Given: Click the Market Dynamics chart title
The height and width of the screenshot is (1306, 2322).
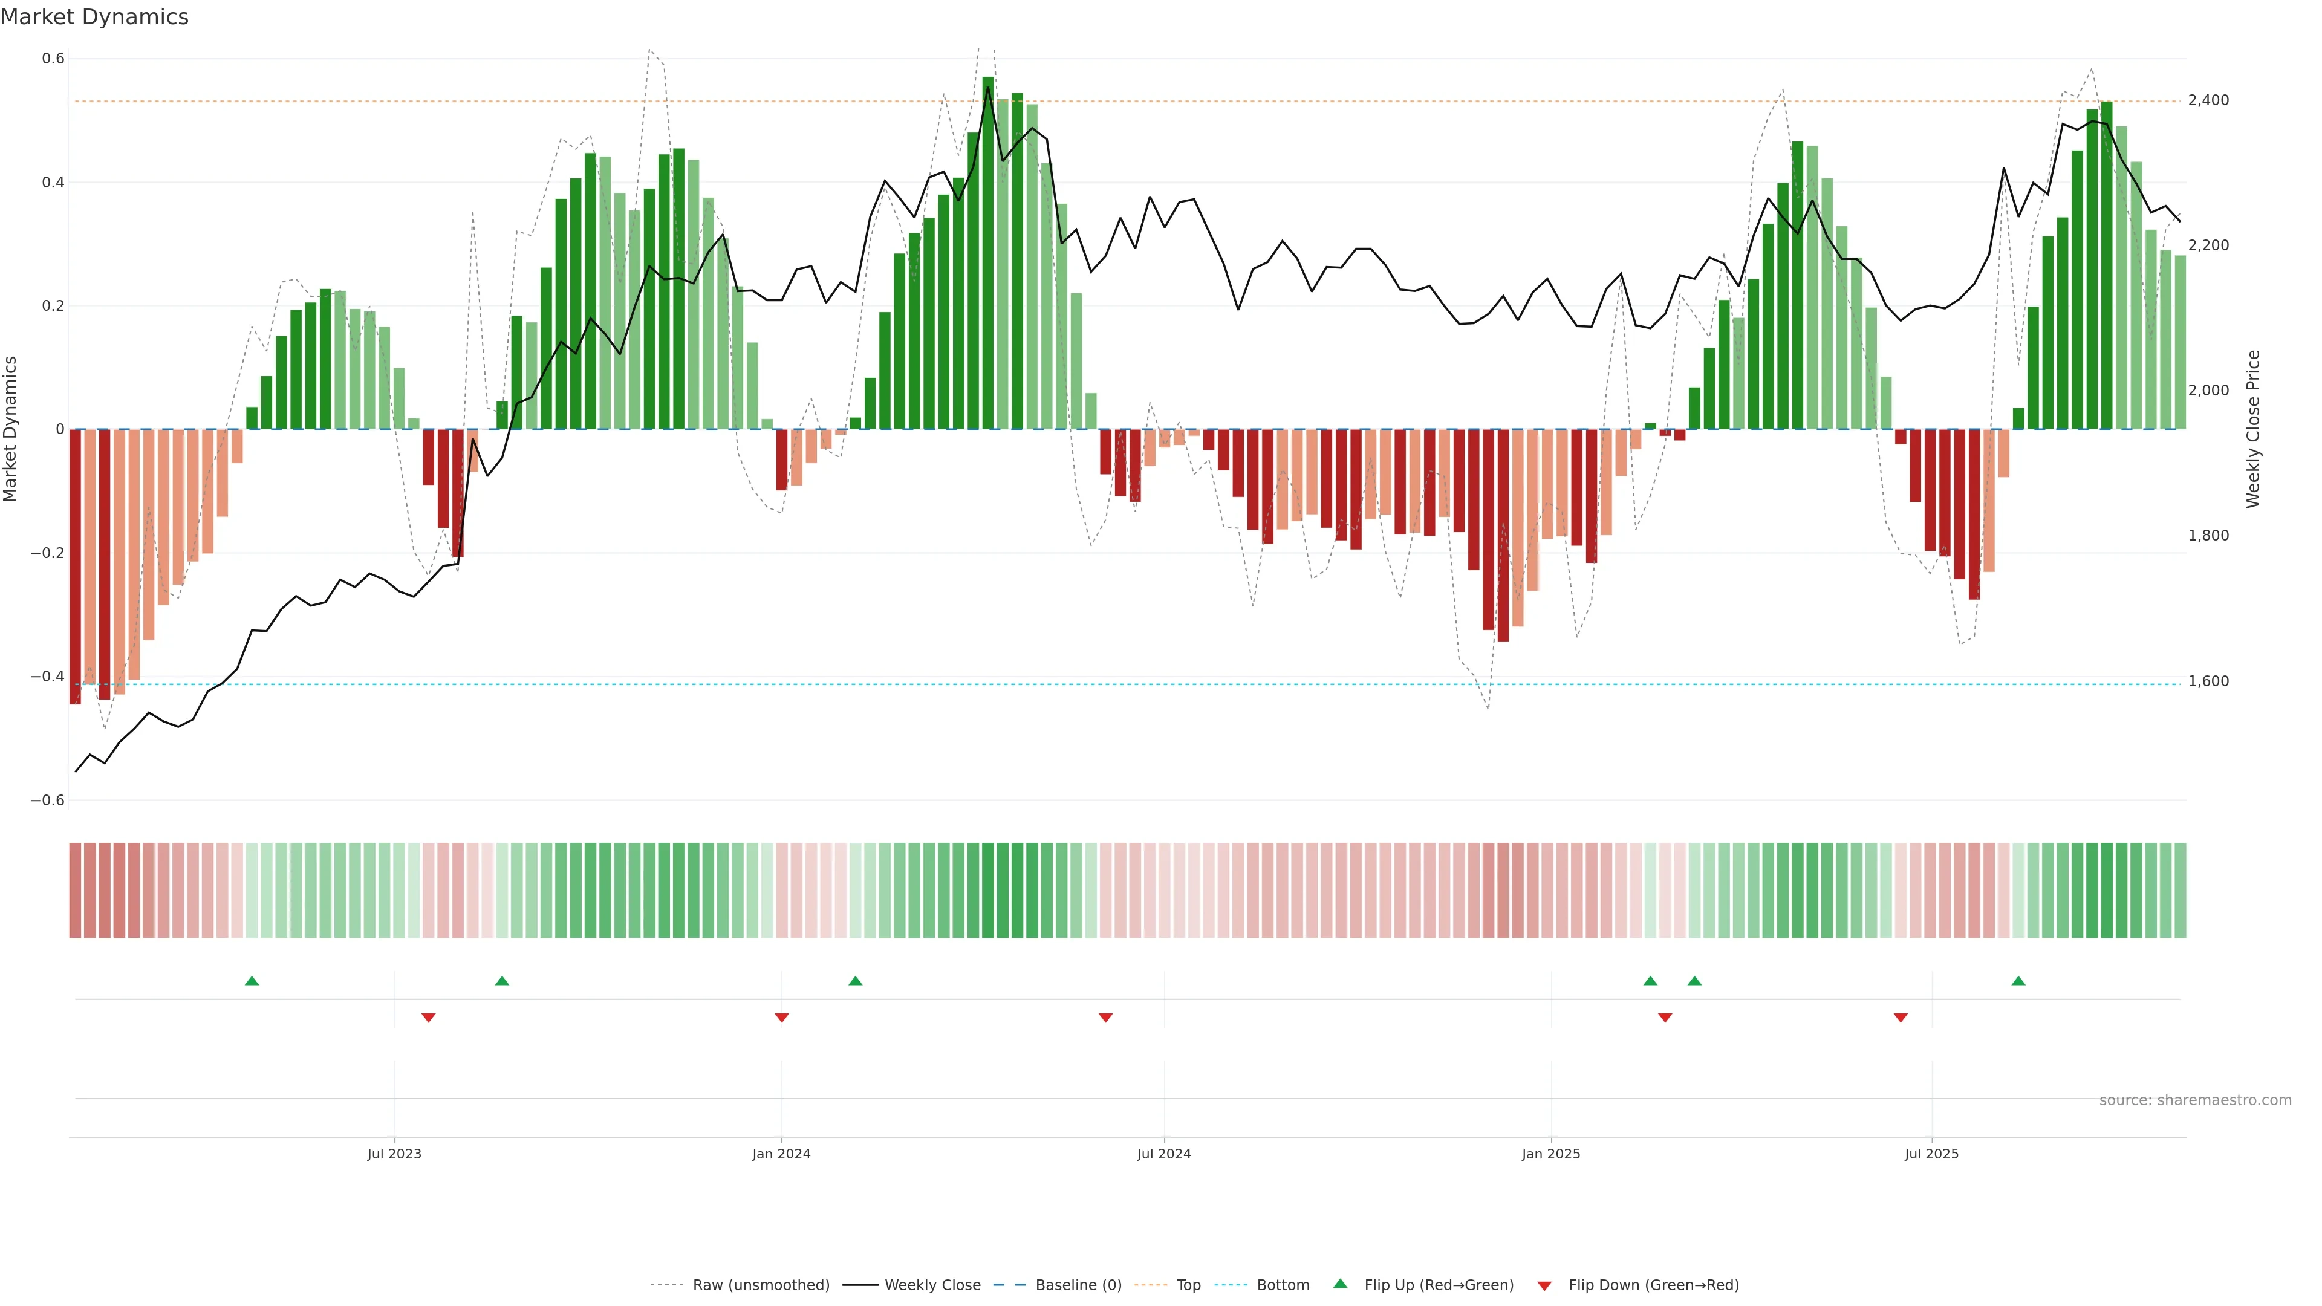Looking at the screenshot, I should tap(95, 17).
